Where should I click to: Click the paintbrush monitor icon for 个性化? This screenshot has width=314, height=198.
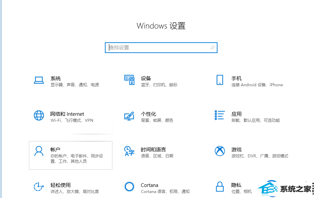pos(129,116)
